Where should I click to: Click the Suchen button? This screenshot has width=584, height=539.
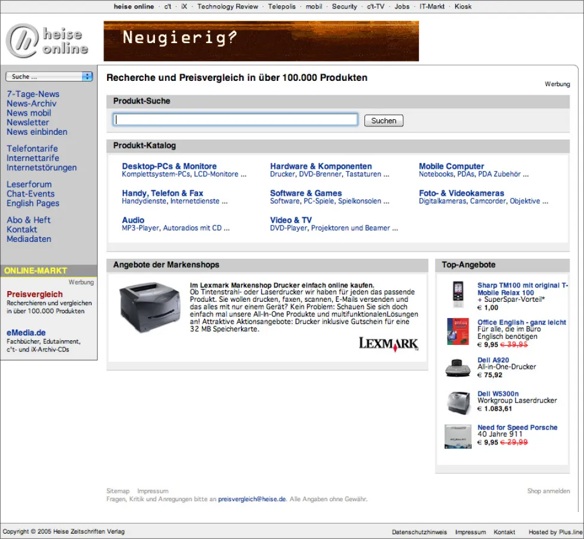(384, 121)
